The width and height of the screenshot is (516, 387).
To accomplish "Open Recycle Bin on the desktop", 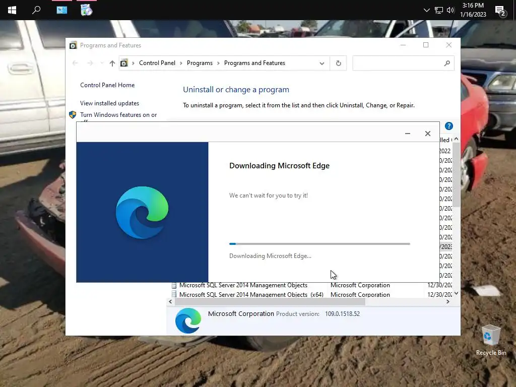I will tap(491, 340).
